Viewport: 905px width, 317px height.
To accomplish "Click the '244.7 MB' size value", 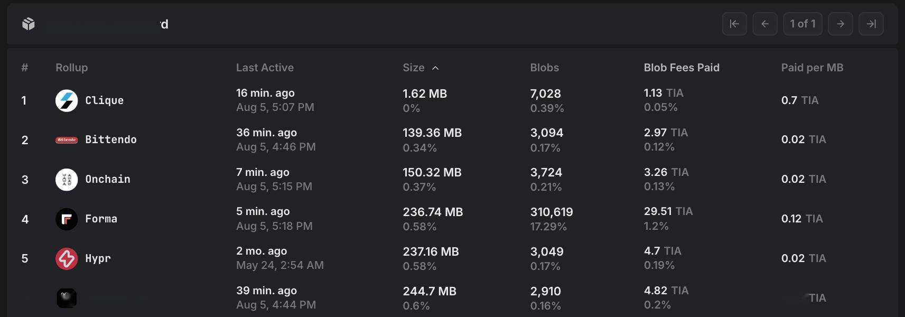I will pyautogui.click(x=430, y=291).
